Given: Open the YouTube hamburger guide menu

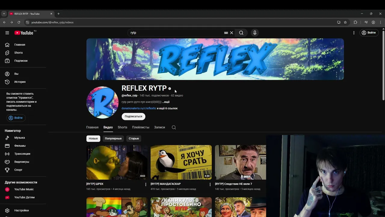Looking at the screenshot, I should pyautogui.click(x=7, y=33).
